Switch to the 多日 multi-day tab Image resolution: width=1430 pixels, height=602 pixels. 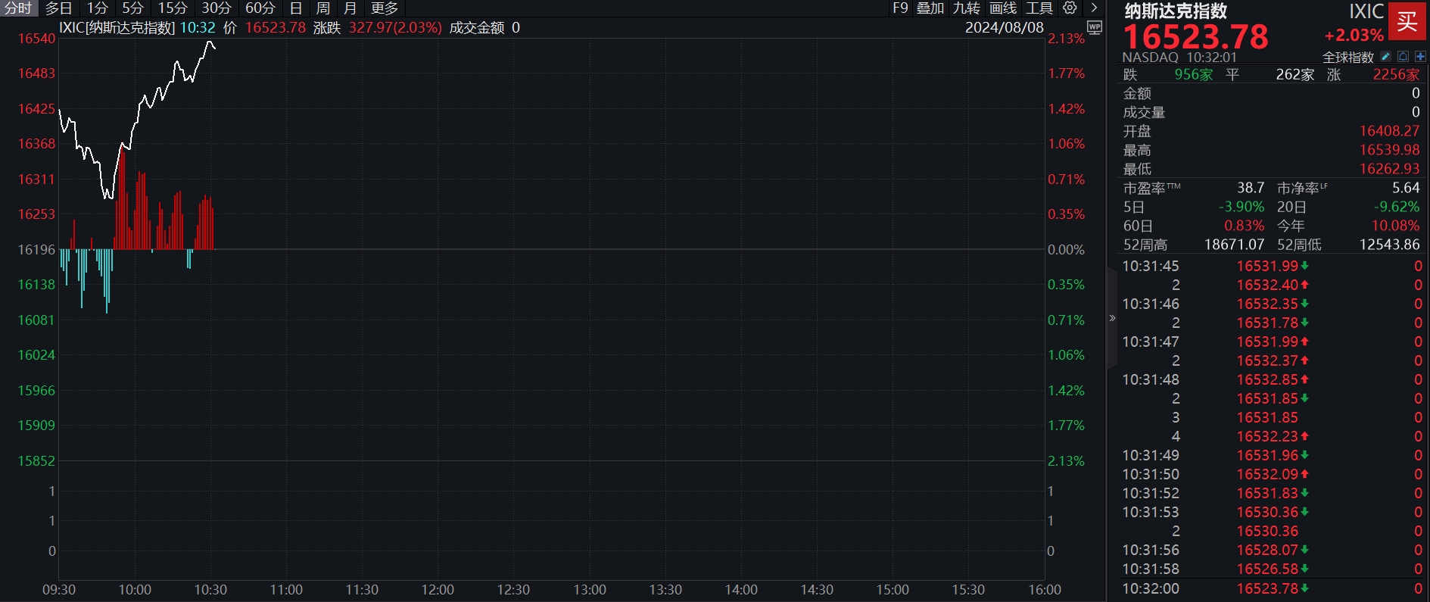(59, 8)
